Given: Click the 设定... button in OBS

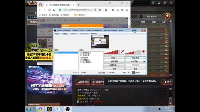Looking at the screenshot, I should click(x=114, y=58).
